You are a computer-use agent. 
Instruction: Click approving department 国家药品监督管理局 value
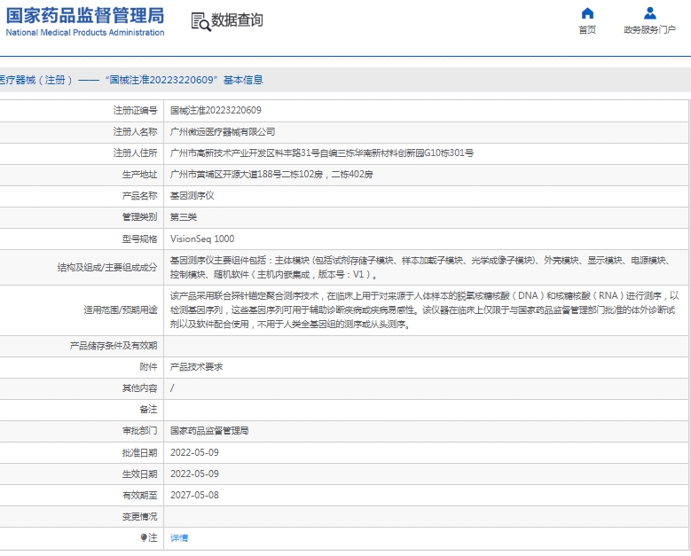(x=209, y=430)
